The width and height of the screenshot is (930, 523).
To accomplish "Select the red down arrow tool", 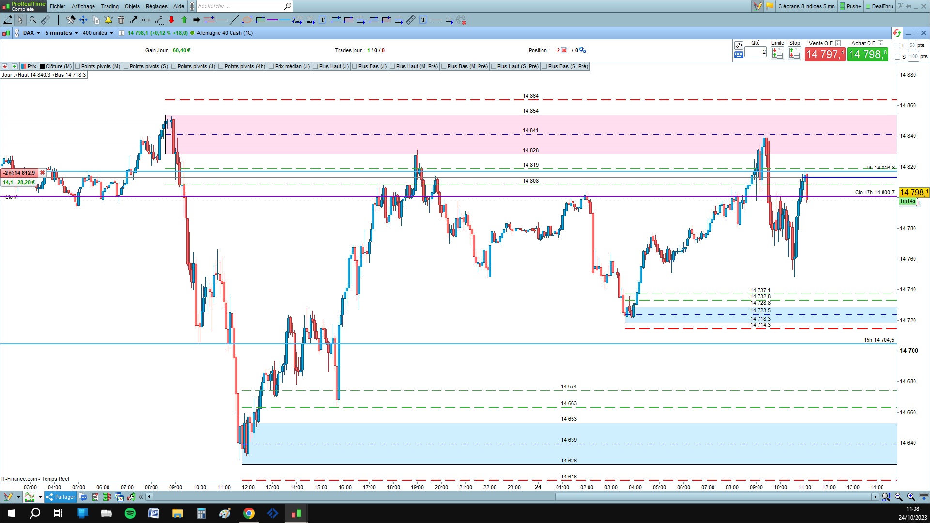I will pos(171,20).
